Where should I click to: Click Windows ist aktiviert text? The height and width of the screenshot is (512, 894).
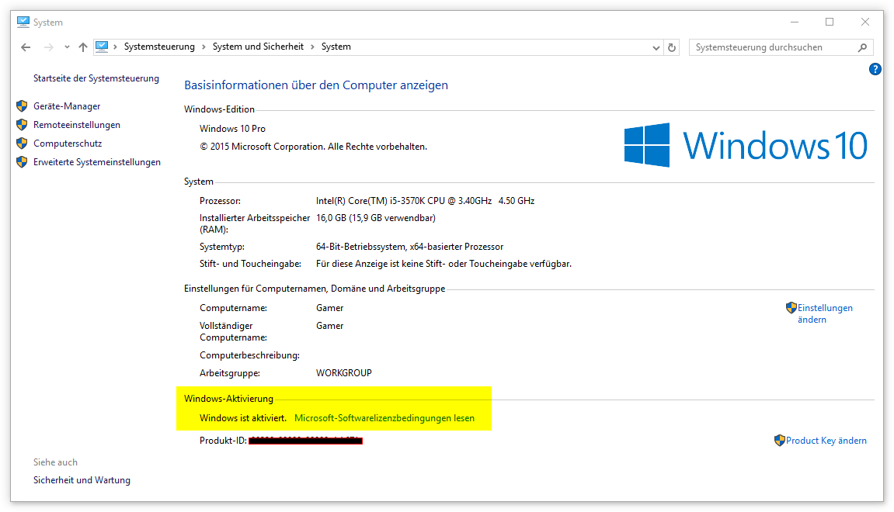(243, 418)
